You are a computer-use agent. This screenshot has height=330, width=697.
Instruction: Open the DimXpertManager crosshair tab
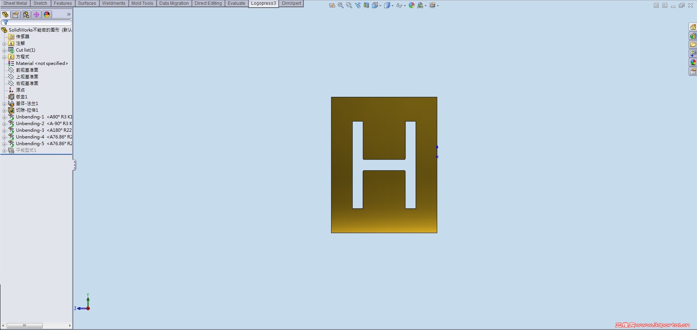point(36,14)
